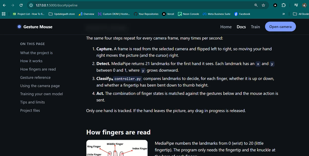This screenshot has height=156, width=309.
Task: Expand hidden bookmarks with double chevron
Action: [x=284, y=14]
